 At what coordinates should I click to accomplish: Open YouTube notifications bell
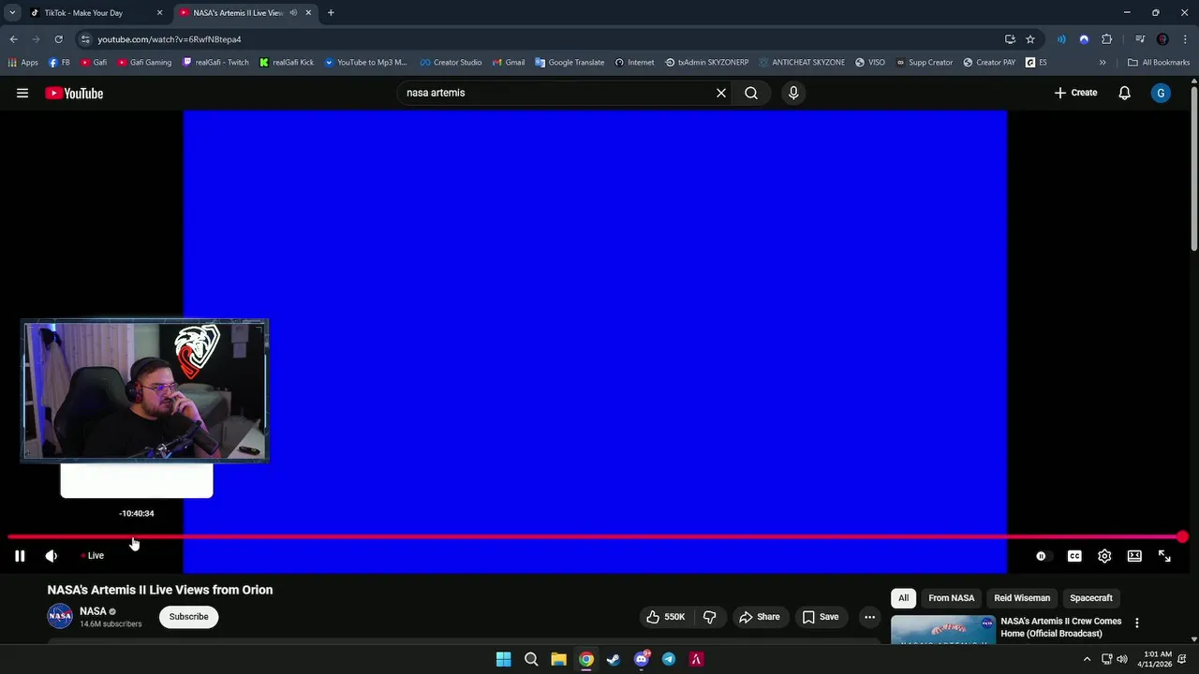pos(1125,93)
